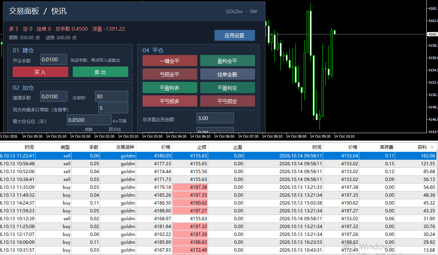Click the sort arrow beside 获利
This screenshot has width=438, height=255.
pos(433,147)
